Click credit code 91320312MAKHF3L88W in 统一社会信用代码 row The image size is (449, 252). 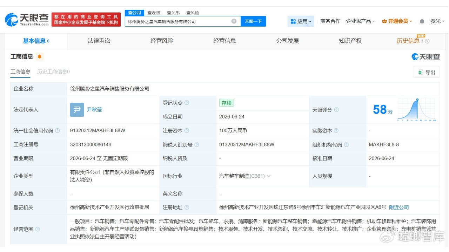pyautogui.click(x=98, y=130)
